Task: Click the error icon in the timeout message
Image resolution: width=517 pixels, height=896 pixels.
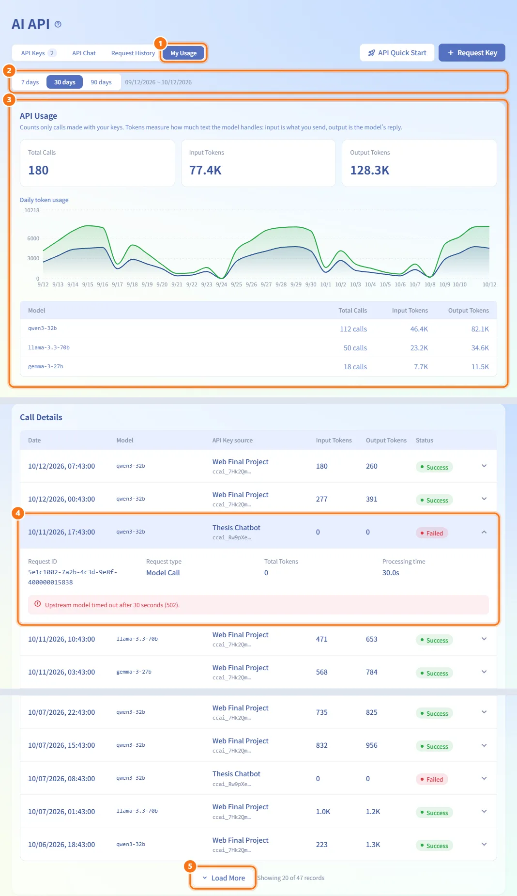Action: (x=38, y=604)
